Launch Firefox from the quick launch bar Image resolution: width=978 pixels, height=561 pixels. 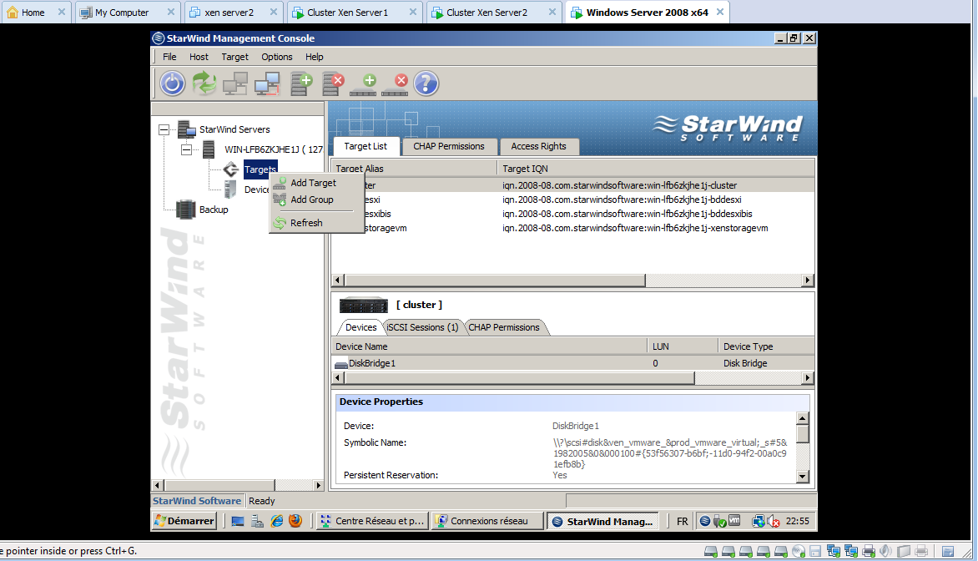[x=295, y=521]
